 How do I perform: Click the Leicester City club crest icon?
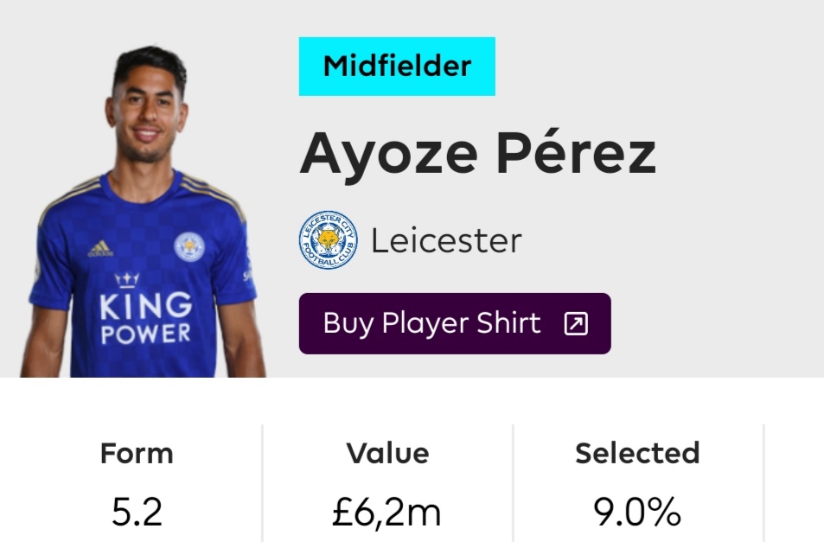pos(329,240)
